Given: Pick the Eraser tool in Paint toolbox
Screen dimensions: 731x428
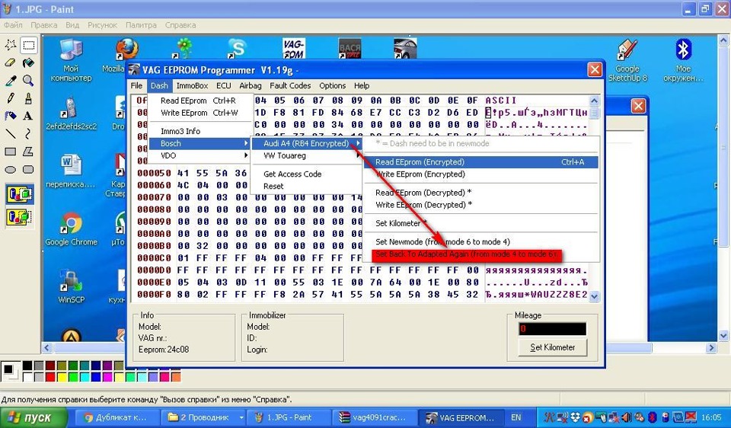Looking at the screenshot, I should coord(10,62).
